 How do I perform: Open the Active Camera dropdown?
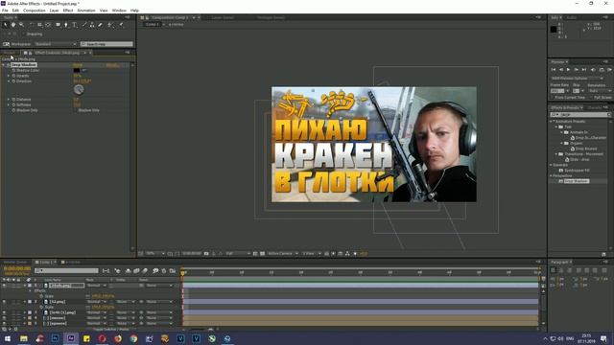[x=283, y=253]
